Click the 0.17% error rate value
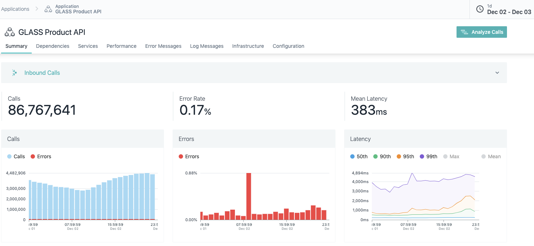This screenshot has width=534, height=246. tap(195, 110)
